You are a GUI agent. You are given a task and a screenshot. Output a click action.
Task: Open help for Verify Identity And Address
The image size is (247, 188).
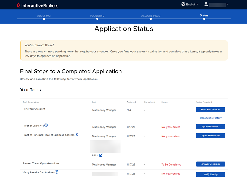57,172
